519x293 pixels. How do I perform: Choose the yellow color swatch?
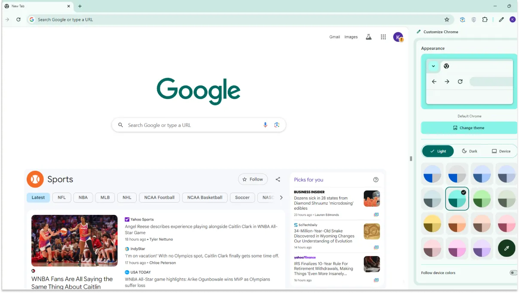tap(432, 224)
